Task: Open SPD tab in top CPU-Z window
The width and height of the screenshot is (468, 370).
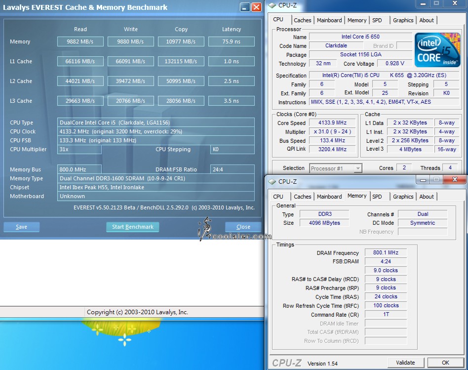Action: click(x=377, y=20)
